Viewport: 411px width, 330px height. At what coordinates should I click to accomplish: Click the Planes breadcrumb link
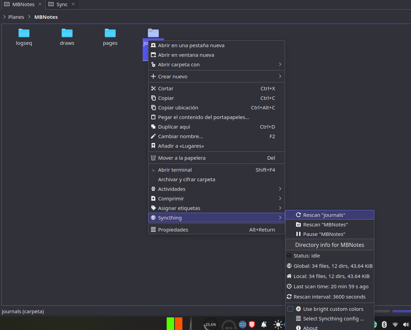(x=16, y=17)
